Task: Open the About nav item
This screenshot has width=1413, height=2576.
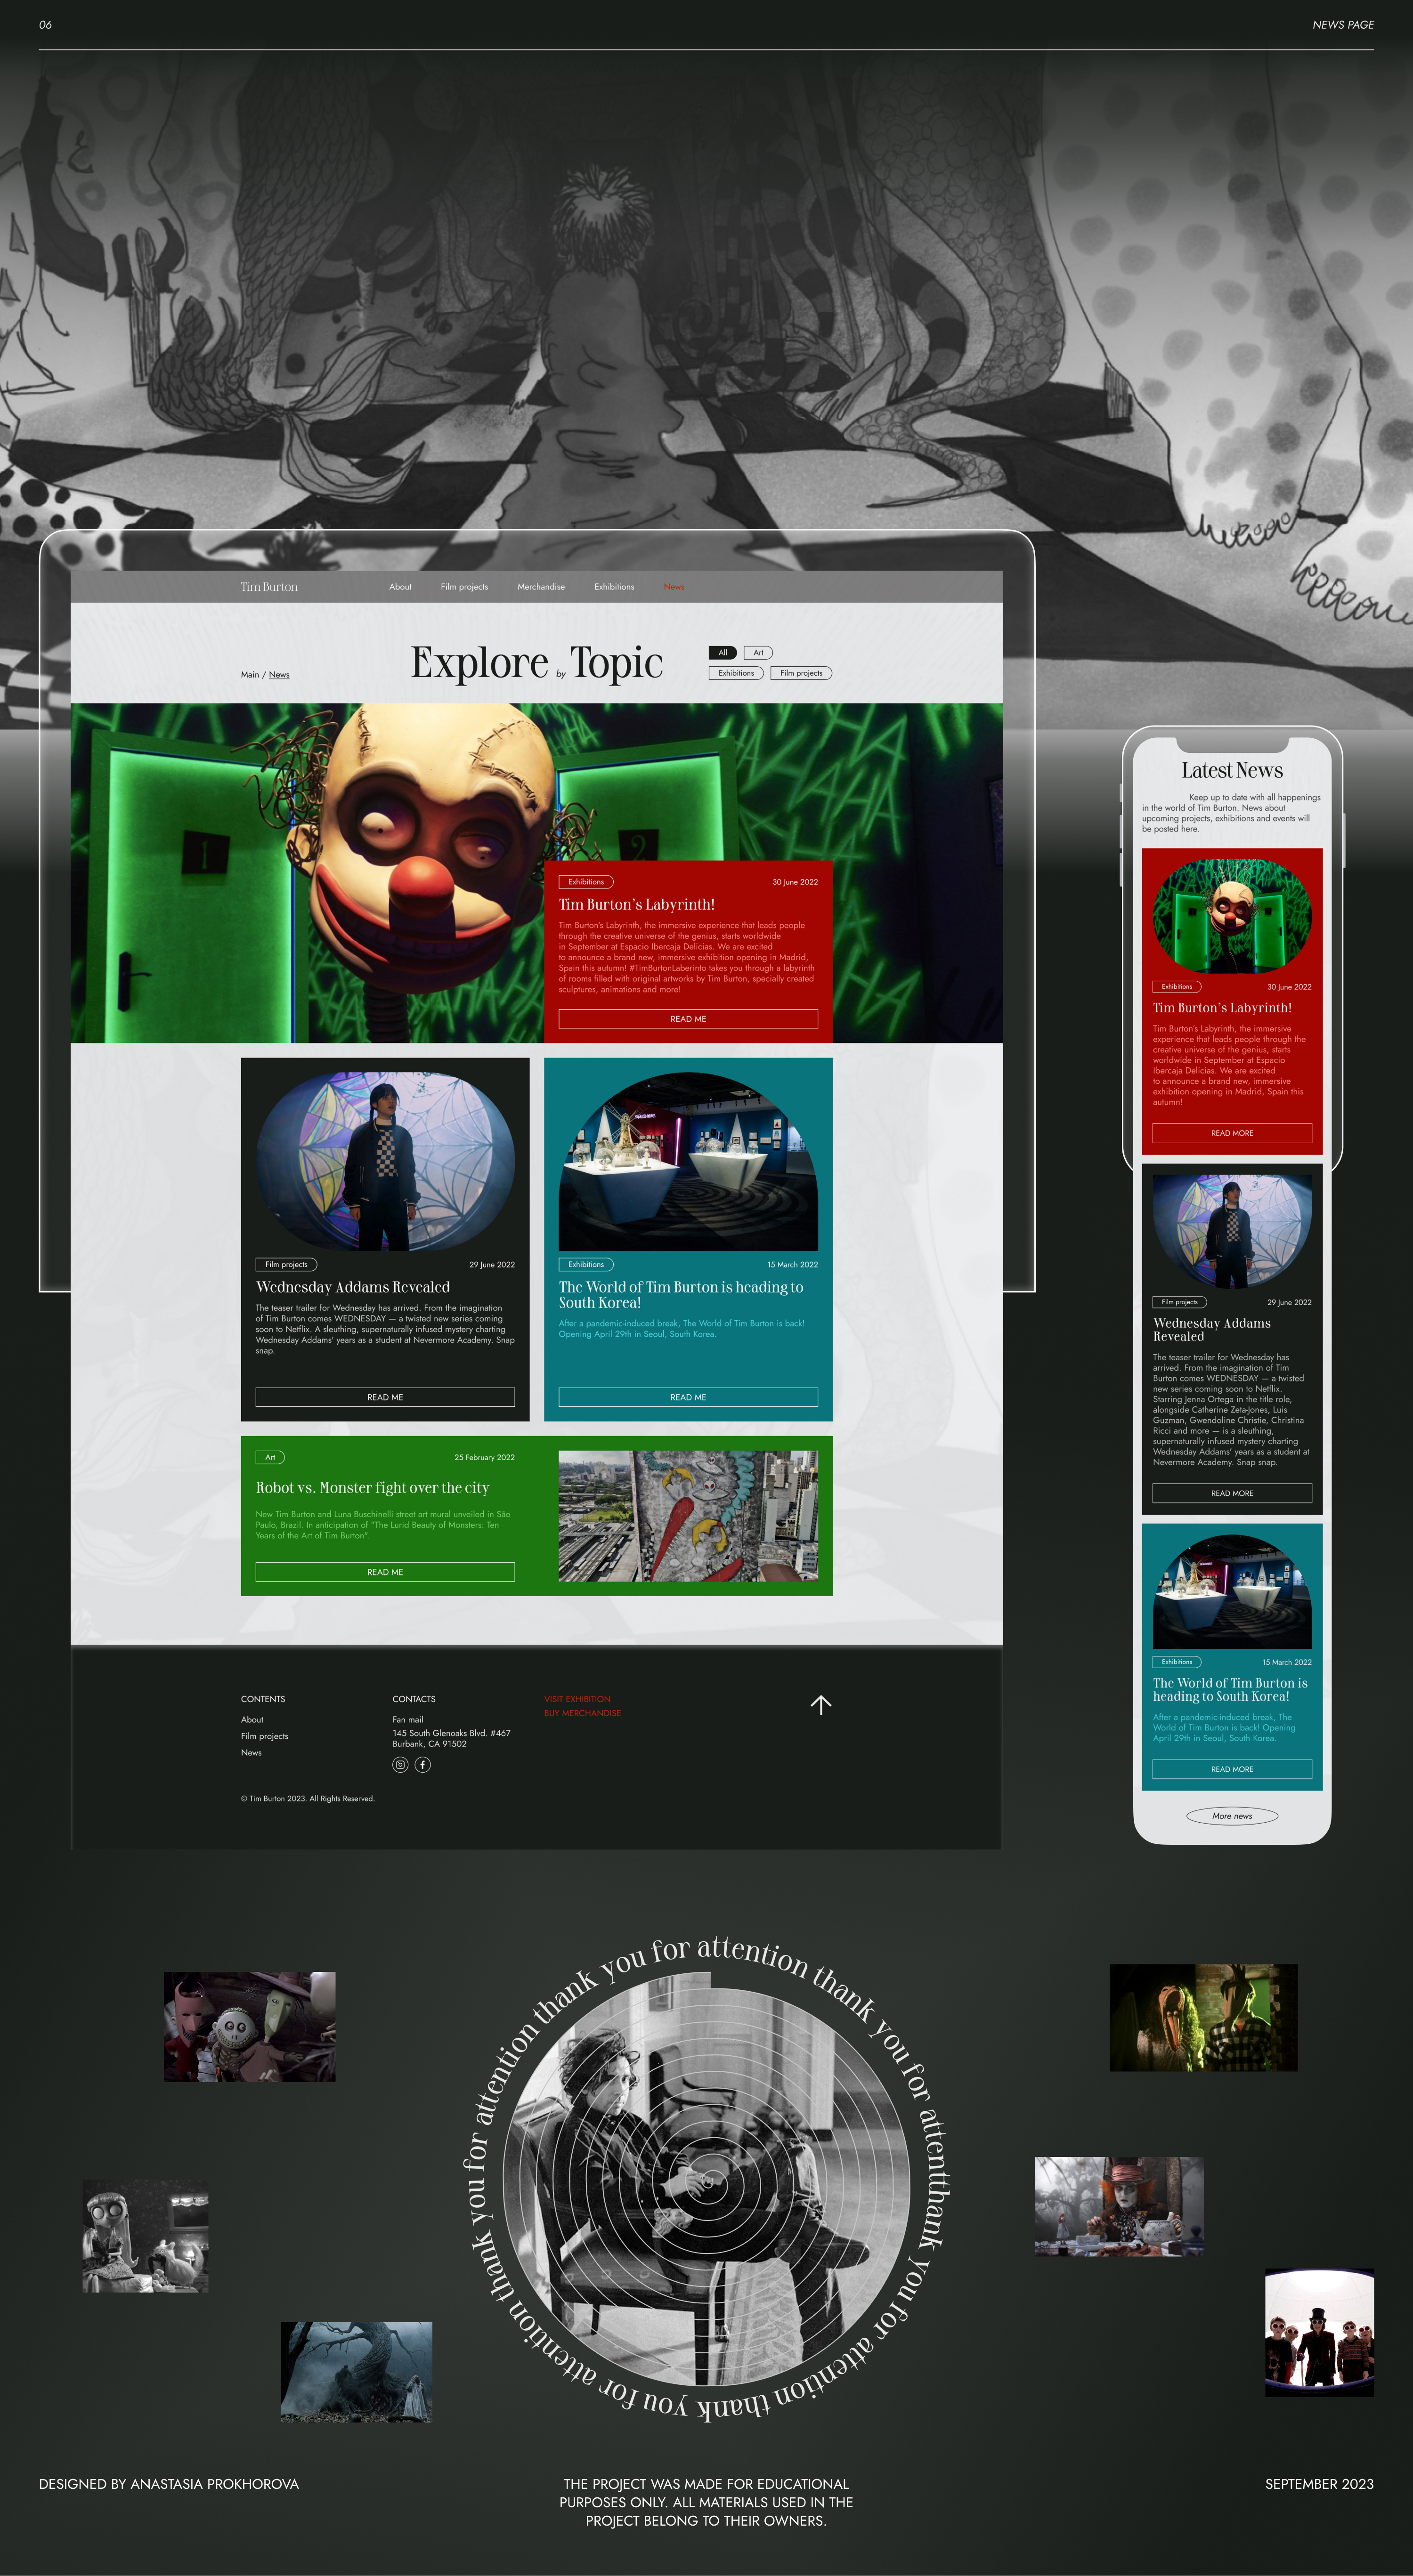Action: 400,587
